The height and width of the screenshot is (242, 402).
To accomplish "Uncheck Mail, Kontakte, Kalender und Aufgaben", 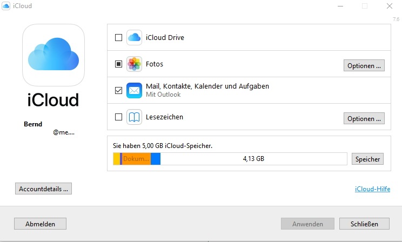I will 119,91.
